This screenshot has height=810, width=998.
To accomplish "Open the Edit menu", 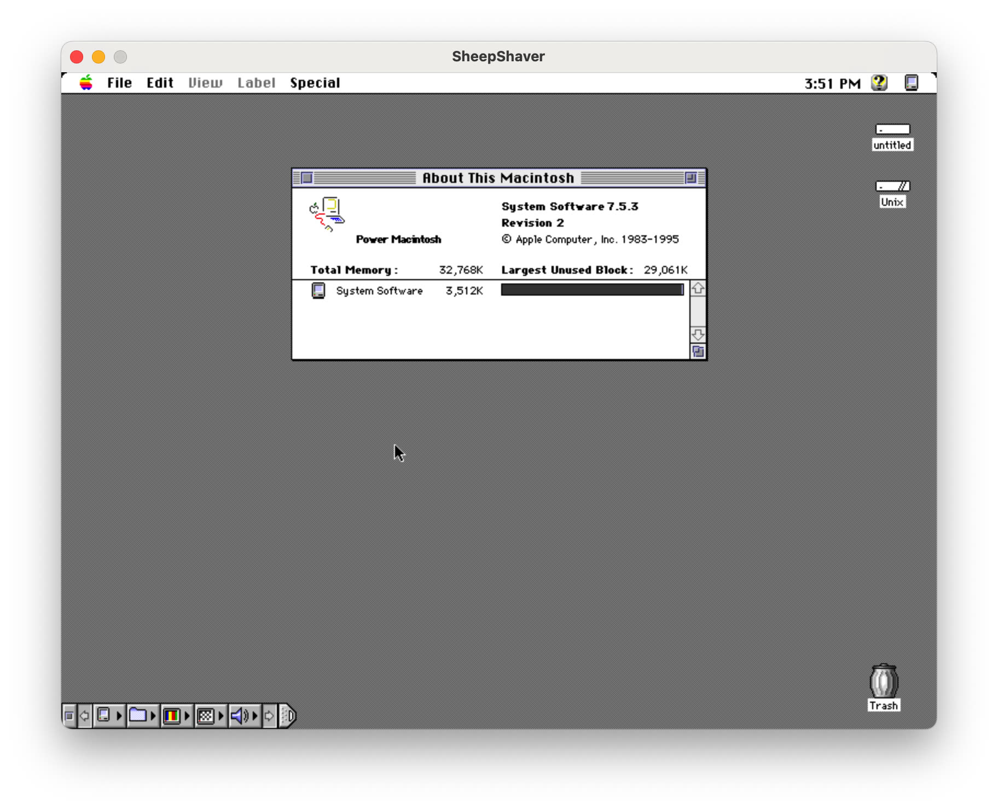I will coord(160,83).
